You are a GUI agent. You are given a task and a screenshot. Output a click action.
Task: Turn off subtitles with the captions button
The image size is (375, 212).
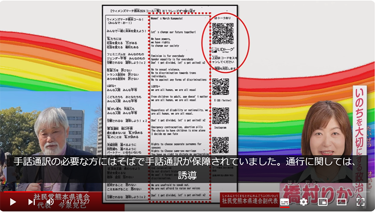[x=285, y=202]
